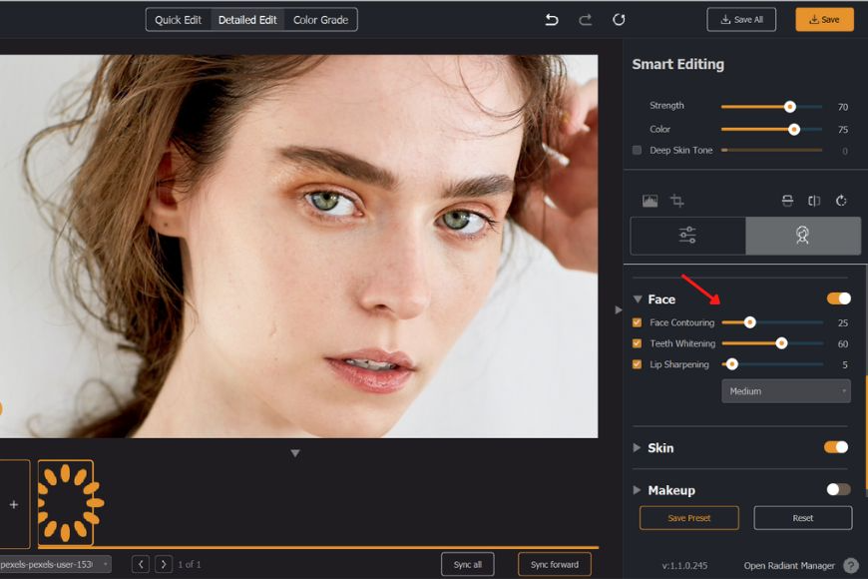Switch to the Color Grade tab
The width and height of the screenshot is (868, 579).
pos(320,19)
